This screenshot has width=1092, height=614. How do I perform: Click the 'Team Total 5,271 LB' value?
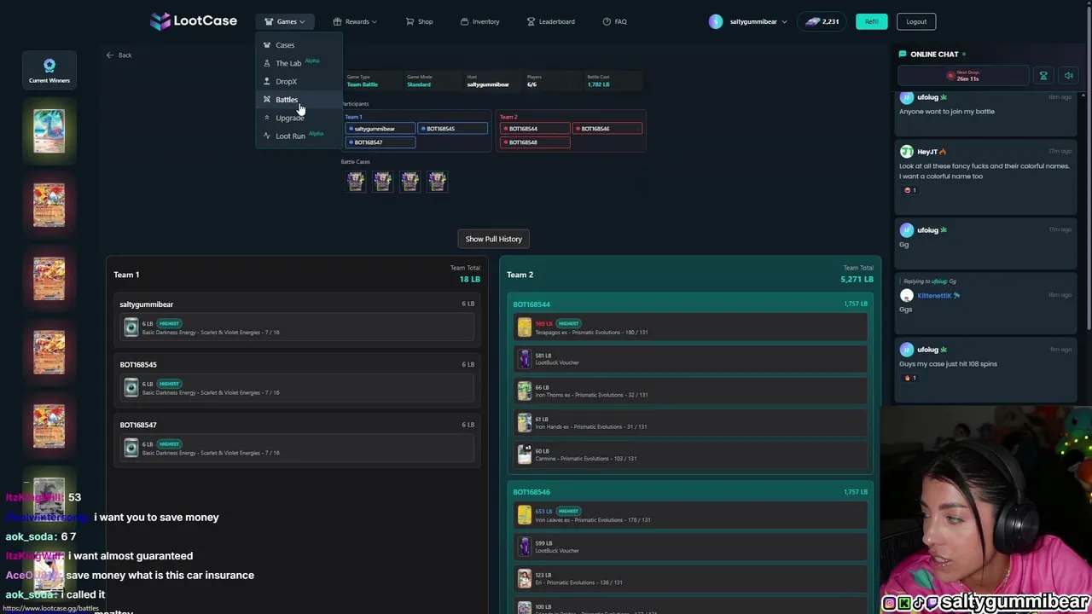click(x=857, y=279)
